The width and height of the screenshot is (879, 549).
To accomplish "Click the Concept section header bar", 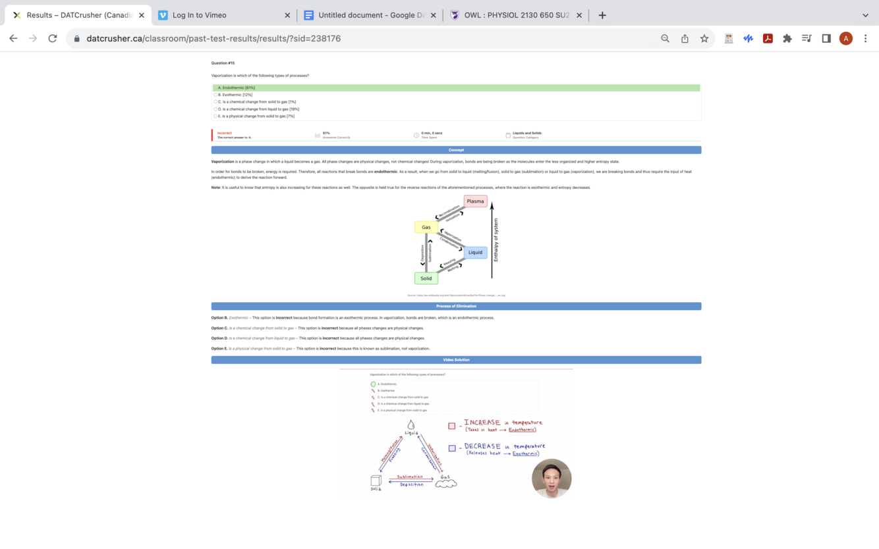I will pos(456,150).
